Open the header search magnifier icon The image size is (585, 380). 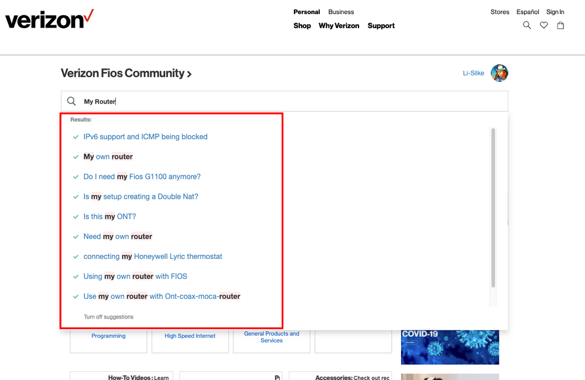coord(527,25)
